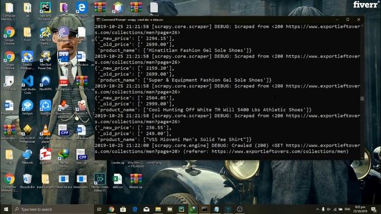This screenshot has height=214, width=381.
Task: Launch the EaseUS Partition desktop shortcut
Action: 27,57
